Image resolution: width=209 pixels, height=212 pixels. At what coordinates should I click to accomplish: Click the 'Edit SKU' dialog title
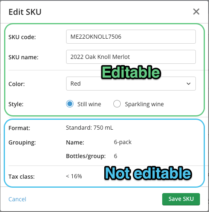coord(25,12)
